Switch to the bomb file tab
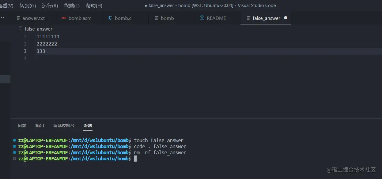The width and height of the screenshot is (382, 179). tap(171, 18)
